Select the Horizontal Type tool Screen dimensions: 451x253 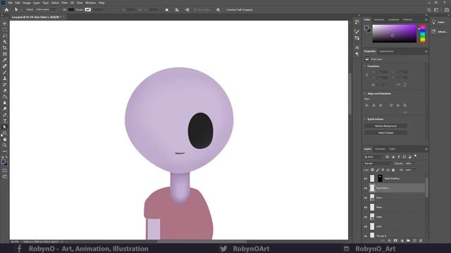(5, 121)
